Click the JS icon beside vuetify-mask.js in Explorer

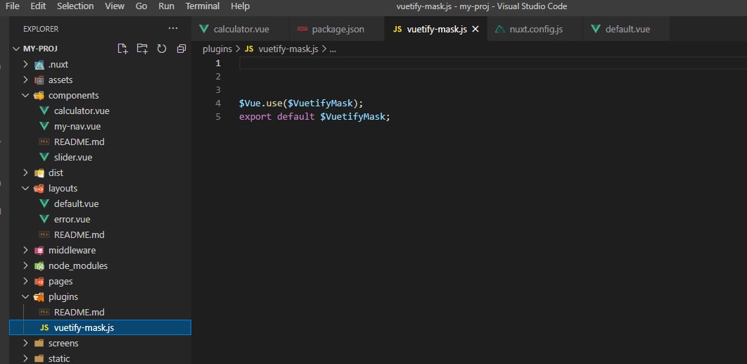44,328
